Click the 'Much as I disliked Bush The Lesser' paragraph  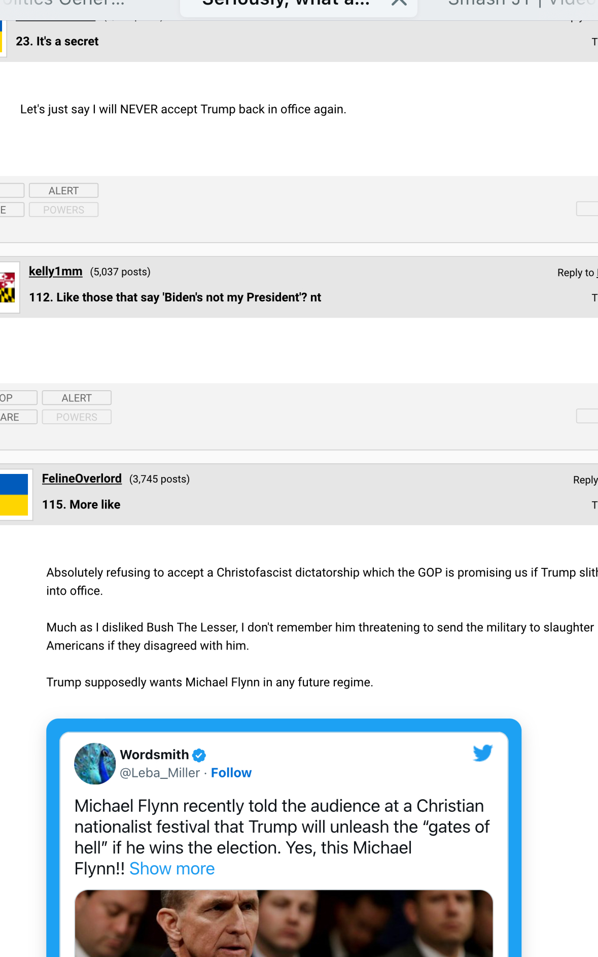pyautogui.click(x=321, y=636)
